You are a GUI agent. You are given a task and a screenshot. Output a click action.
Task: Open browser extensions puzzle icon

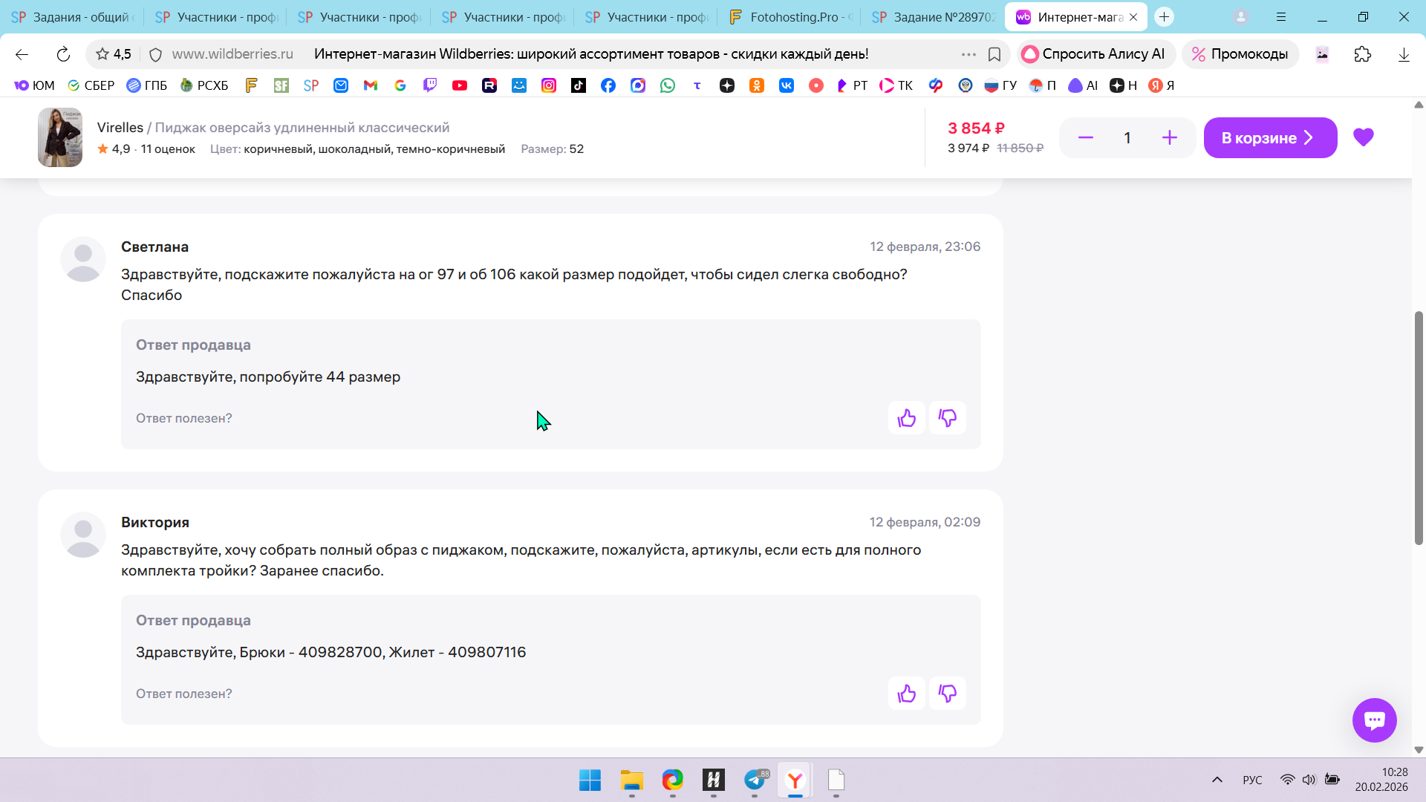click(1362, 54)
